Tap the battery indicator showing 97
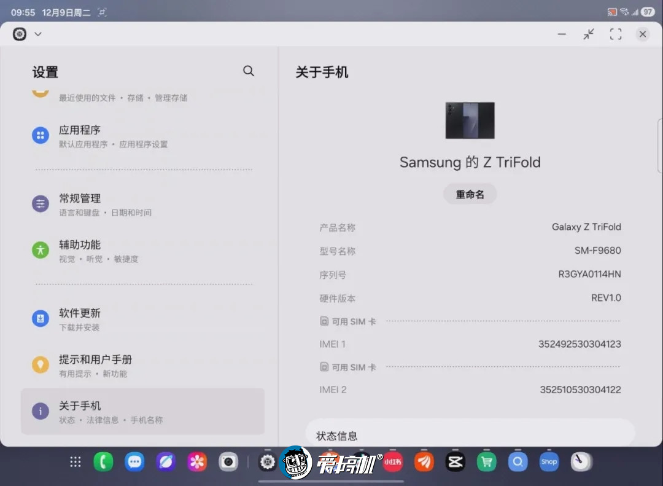 (x=648, y=12)
